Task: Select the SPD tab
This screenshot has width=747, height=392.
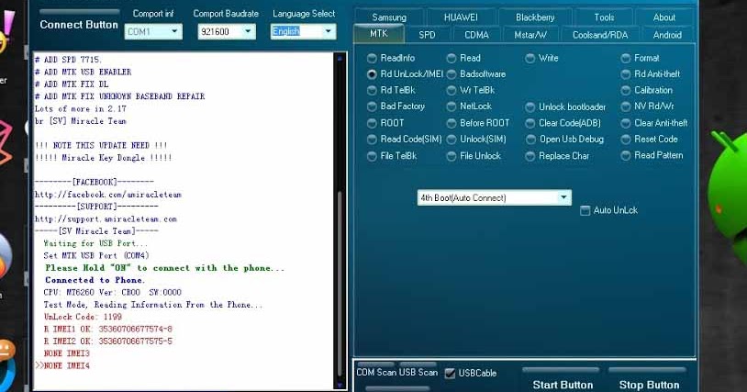Action: pos(427,35)
